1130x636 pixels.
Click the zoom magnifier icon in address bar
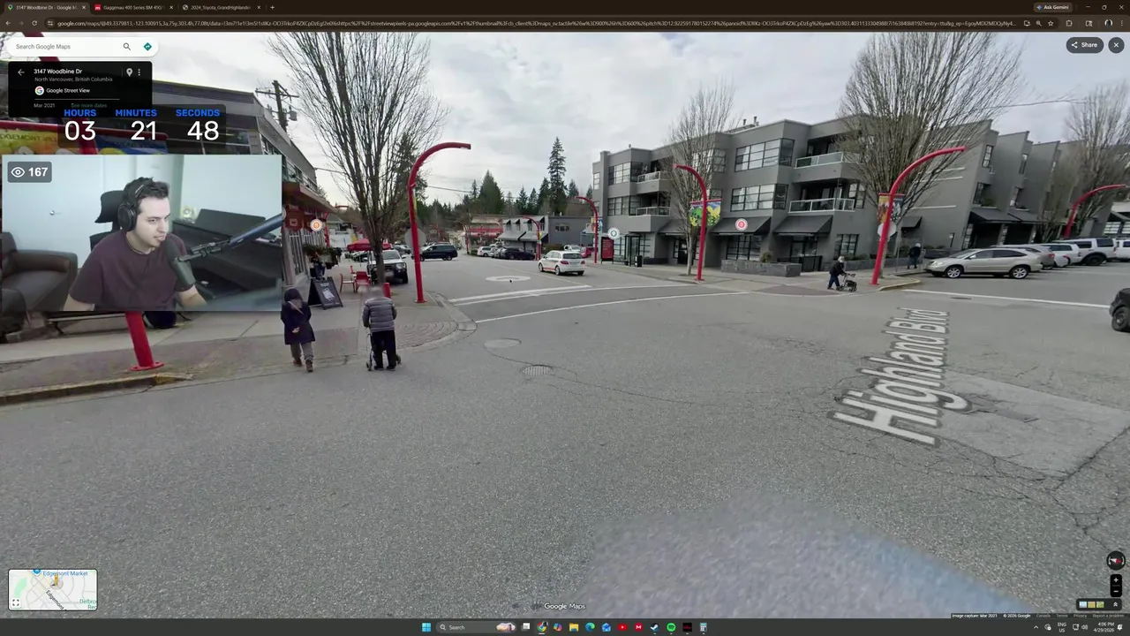point(1038,23)
